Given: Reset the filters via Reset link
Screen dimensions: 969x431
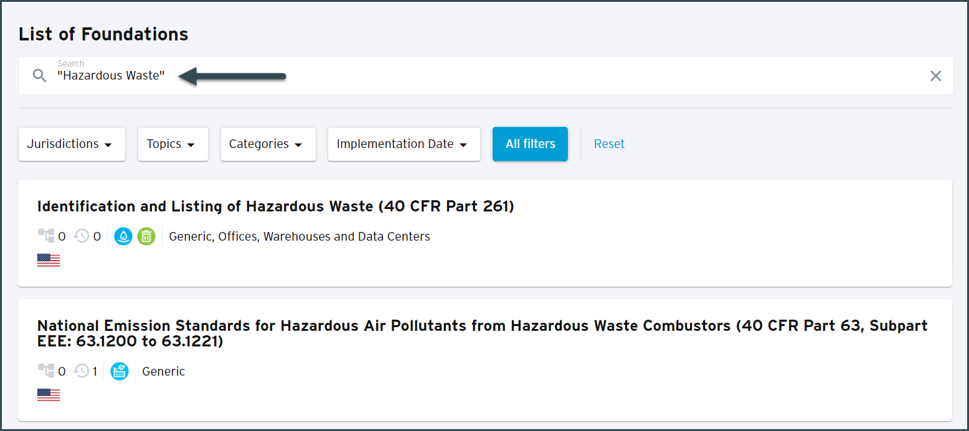Looking at the screenshot, I should 609,144.
